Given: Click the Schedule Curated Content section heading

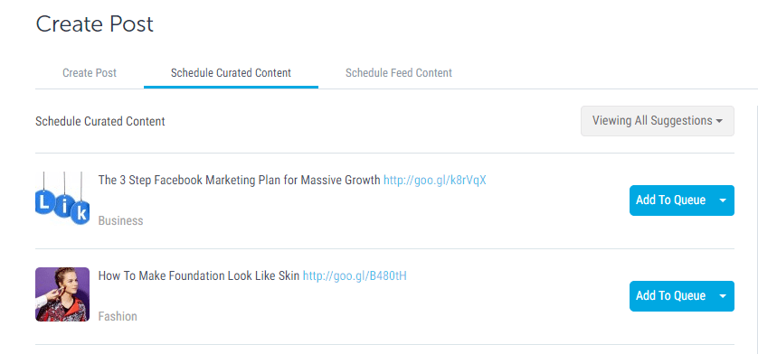Looking at the screenshot, I should point(100,121).
